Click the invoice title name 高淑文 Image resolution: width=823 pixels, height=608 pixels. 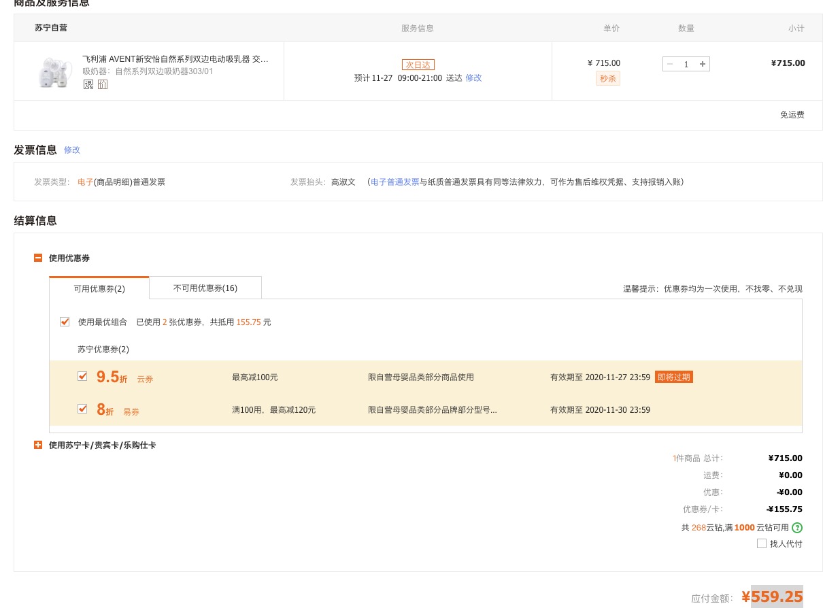click(x=343, y=182)
